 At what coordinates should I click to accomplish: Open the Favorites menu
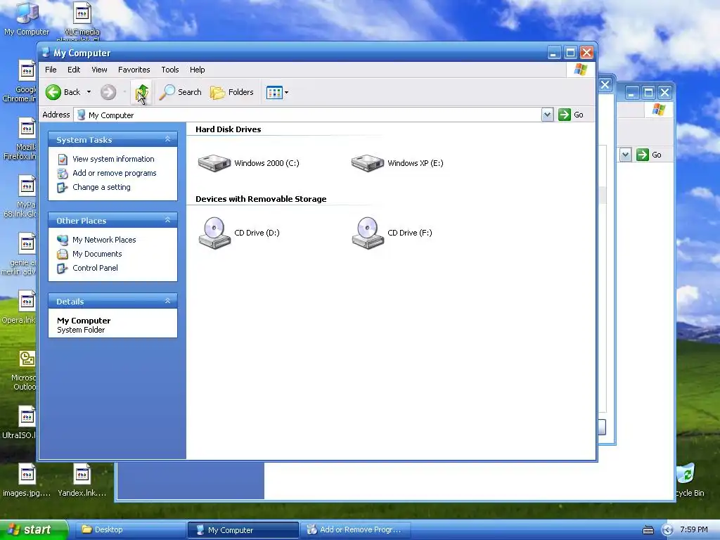point(134,70)
